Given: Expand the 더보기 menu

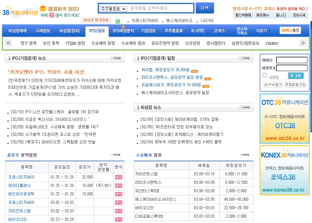Looking at the screenshot, I should (263, 31).
